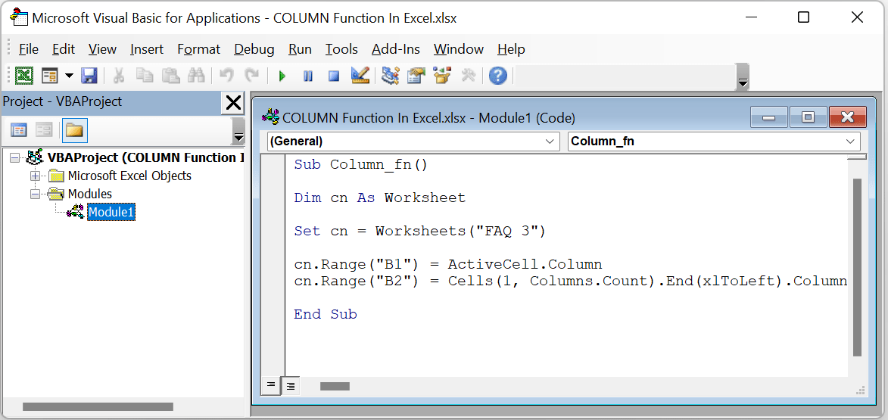This screenshot has height=420, width=888.
Task: Click the Redo arrow icon
Action: [251, 75]
